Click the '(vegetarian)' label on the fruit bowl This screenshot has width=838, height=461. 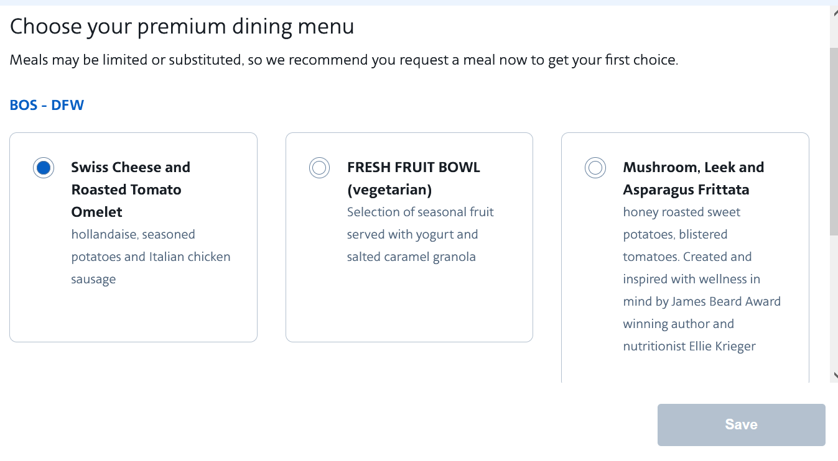[x=390, y=189]
